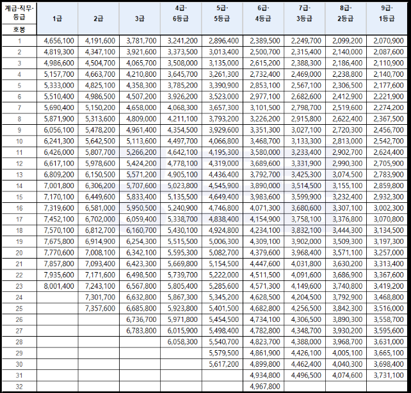Image resolution: width=411 pixels, height=393 pixels.
Task: Click the cell with value 4,656,100
Action: pos(58,40)
